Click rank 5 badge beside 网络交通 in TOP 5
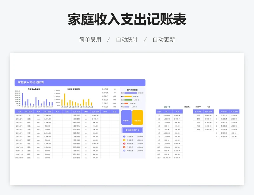The image size is (254, 195). 124,151
